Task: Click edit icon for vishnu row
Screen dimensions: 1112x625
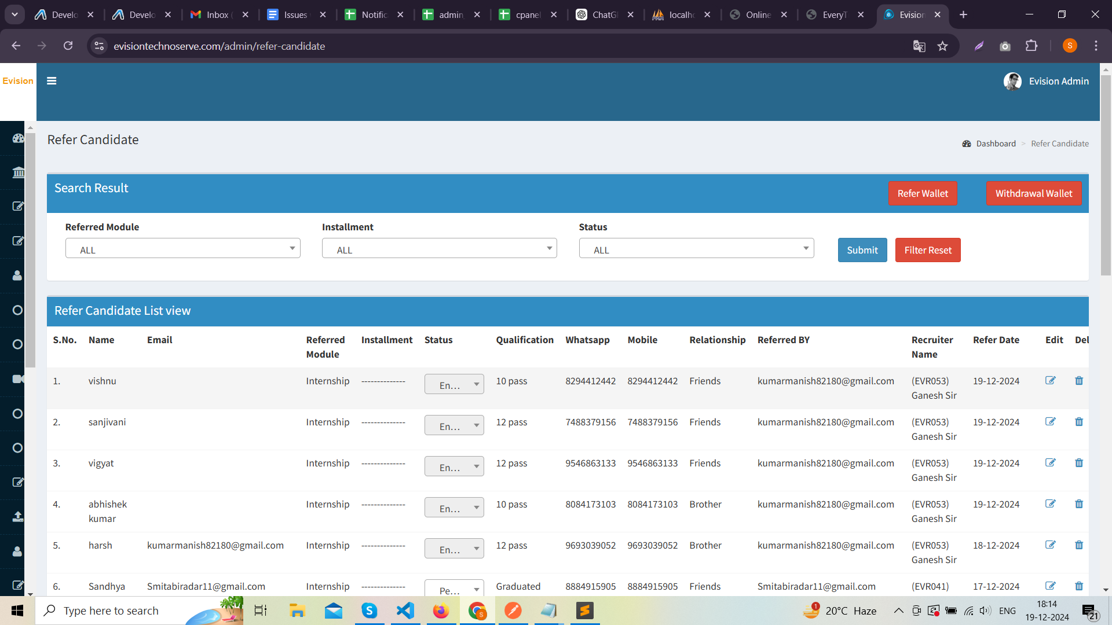Action: pos(1050,381)
